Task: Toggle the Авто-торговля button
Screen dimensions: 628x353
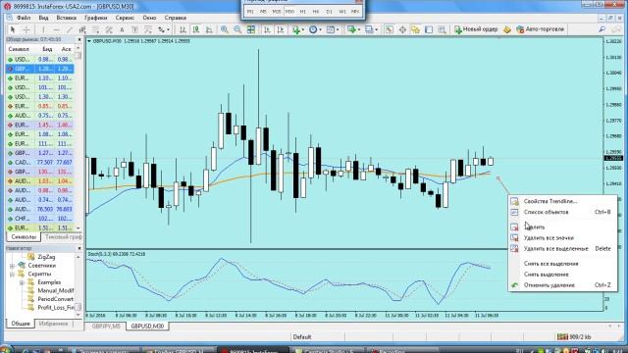Action: [540, 29]
